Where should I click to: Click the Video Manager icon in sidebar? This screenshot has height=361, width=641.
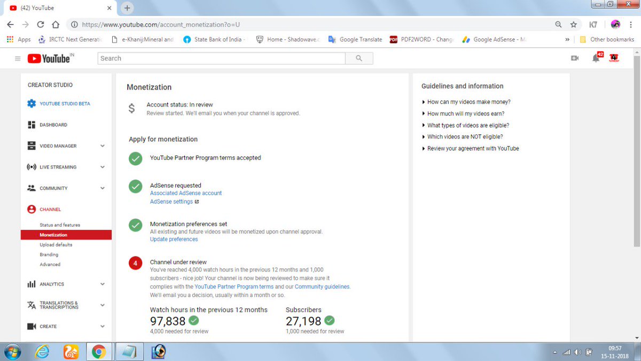pyautogui.click(x=32, y=146)
